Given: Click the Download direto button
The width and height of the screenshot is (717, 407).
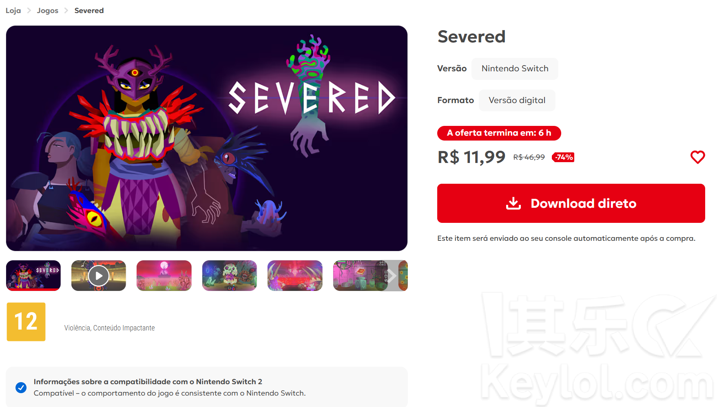Looking at the screenshot, I should (571, 203).
